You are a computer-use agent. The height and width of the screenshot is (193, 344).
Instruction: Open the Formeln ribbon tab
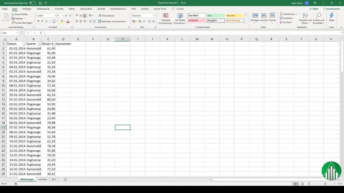coord(59,9)
